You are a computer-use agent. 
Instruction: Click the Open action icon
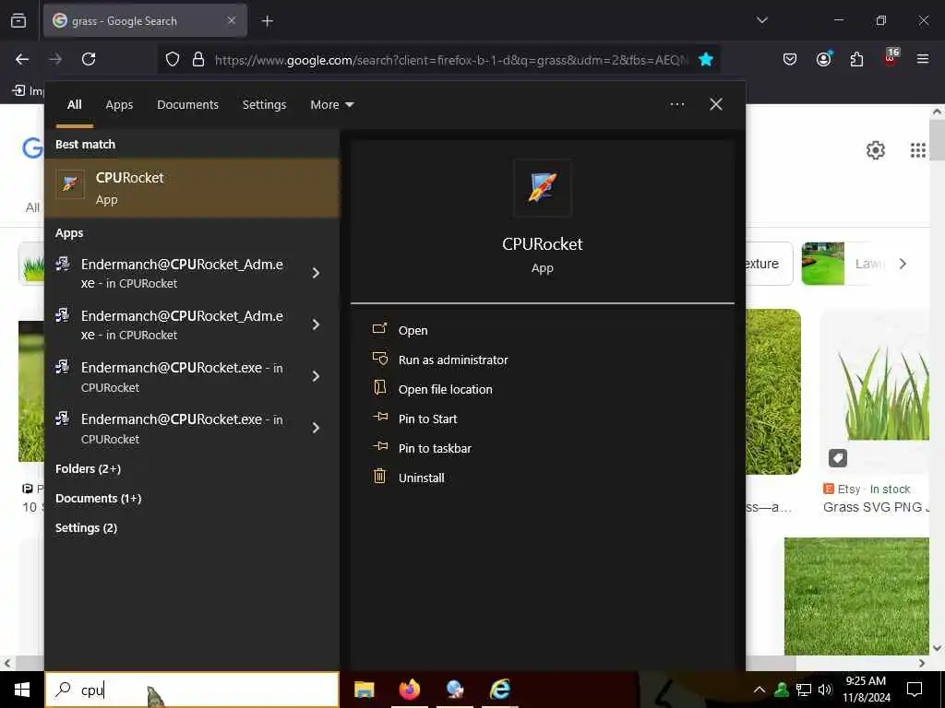tap(379, 328)
